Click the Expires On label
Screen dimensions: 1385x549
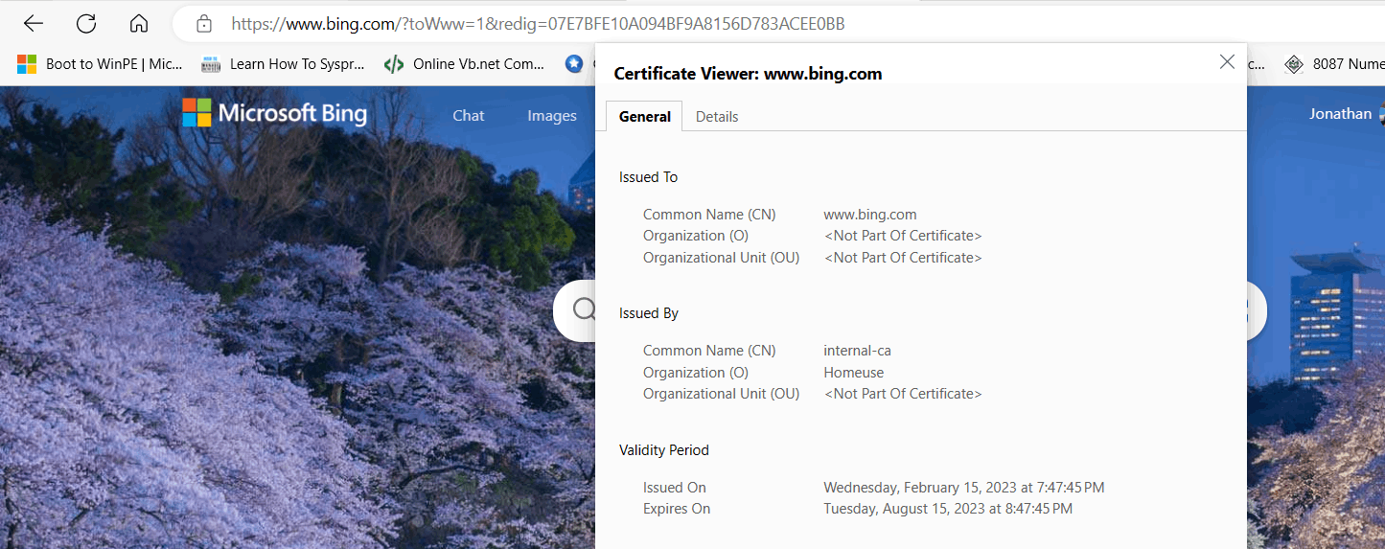(677, 509)
